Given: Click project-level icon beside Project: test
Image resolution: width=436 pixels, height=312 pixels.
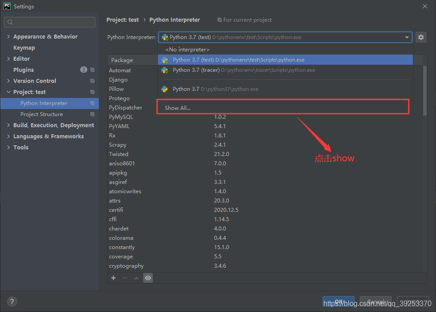Looking at the screenshot, I should pos(92,92).
